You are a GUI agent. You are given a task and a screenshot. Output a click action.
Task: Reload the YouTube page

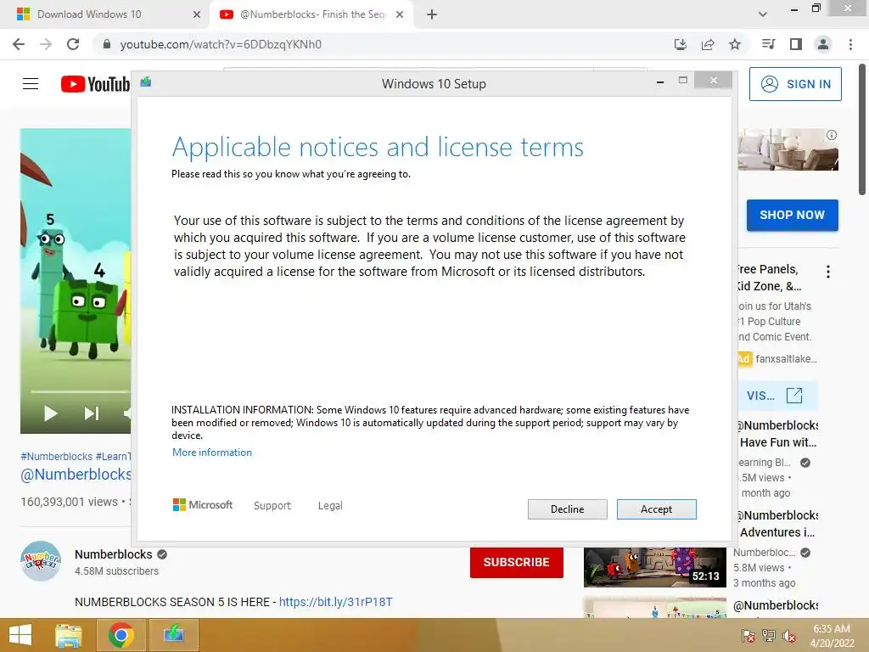[x=73, y=44]
